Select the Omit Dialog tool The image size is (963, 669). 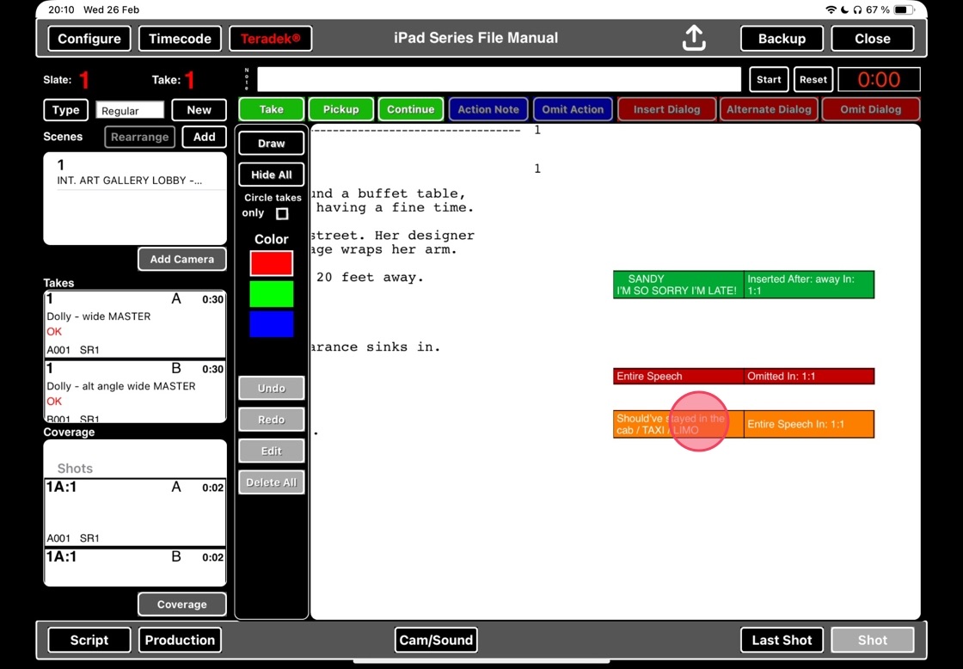(871, 109)
